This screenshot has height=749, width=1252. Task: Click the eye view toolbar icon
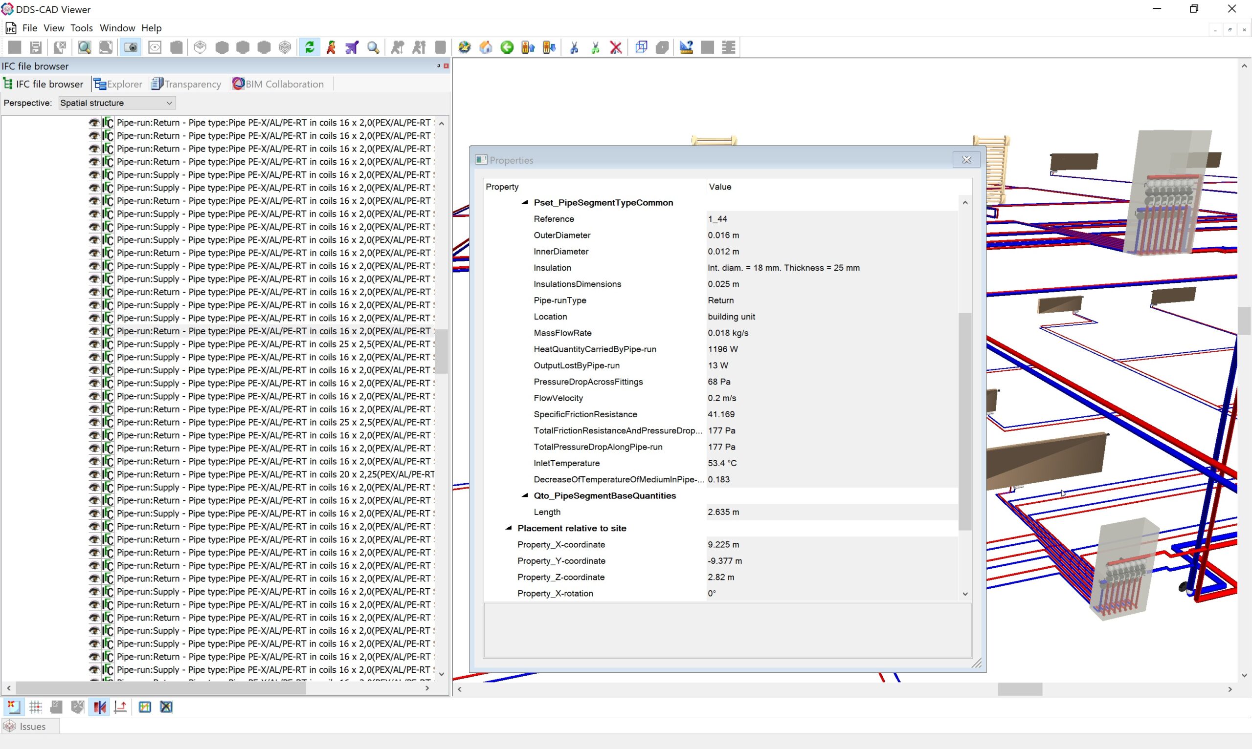click(x=155, y=47)
